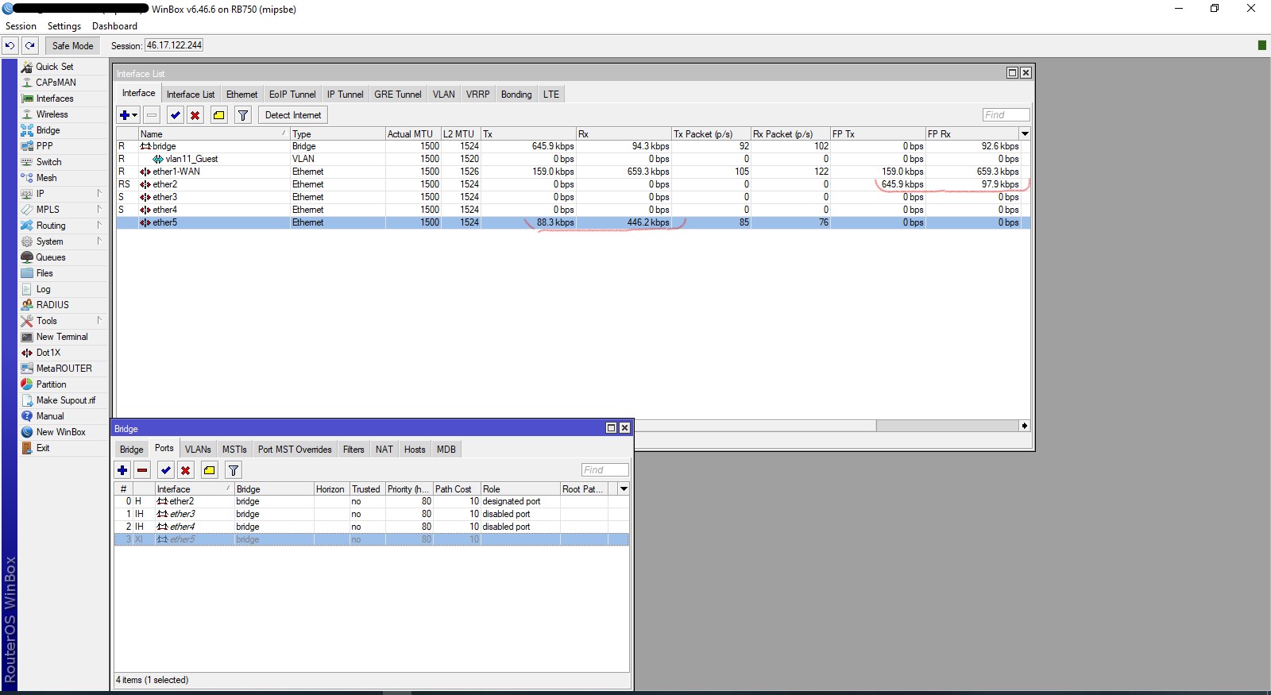Viewport: 1271px width, 695px height.
Task: Open the Queues sidebar item
Action: coord(51,257)
